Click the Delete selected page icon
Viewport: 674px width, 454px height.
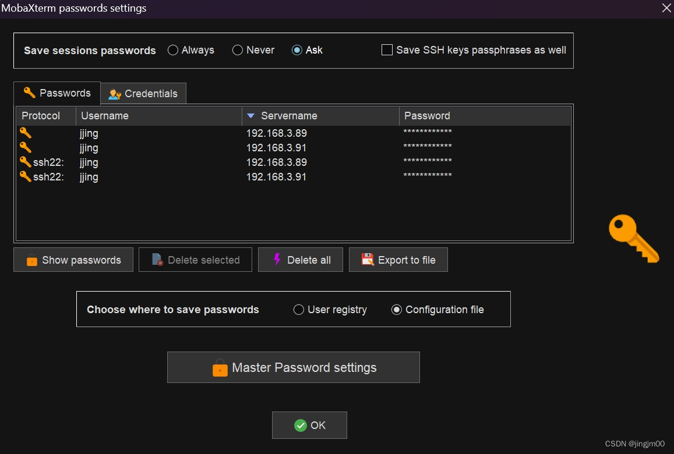(157, 260)
